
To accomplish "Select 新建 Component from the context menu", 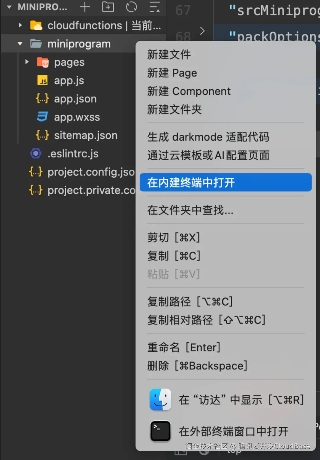I will click(x=189, y=91).
